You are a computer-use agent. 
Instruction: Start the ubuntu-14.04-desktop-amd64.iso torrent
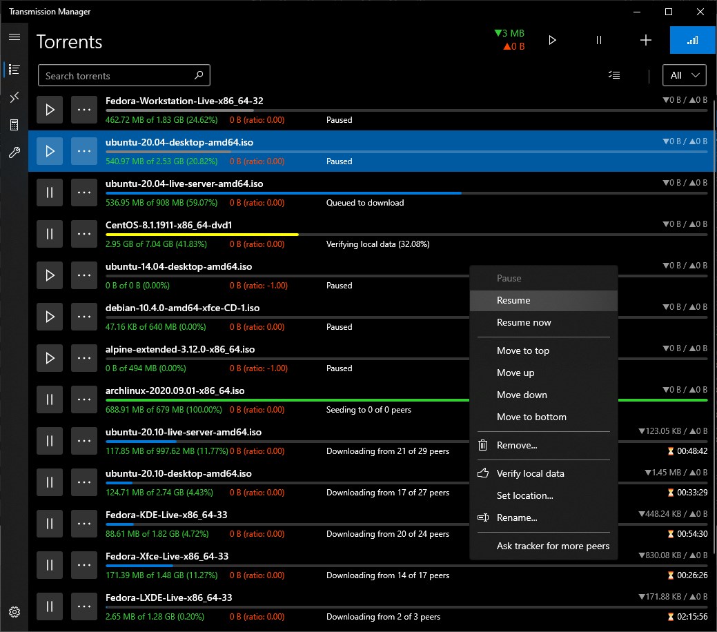point(50,275)
